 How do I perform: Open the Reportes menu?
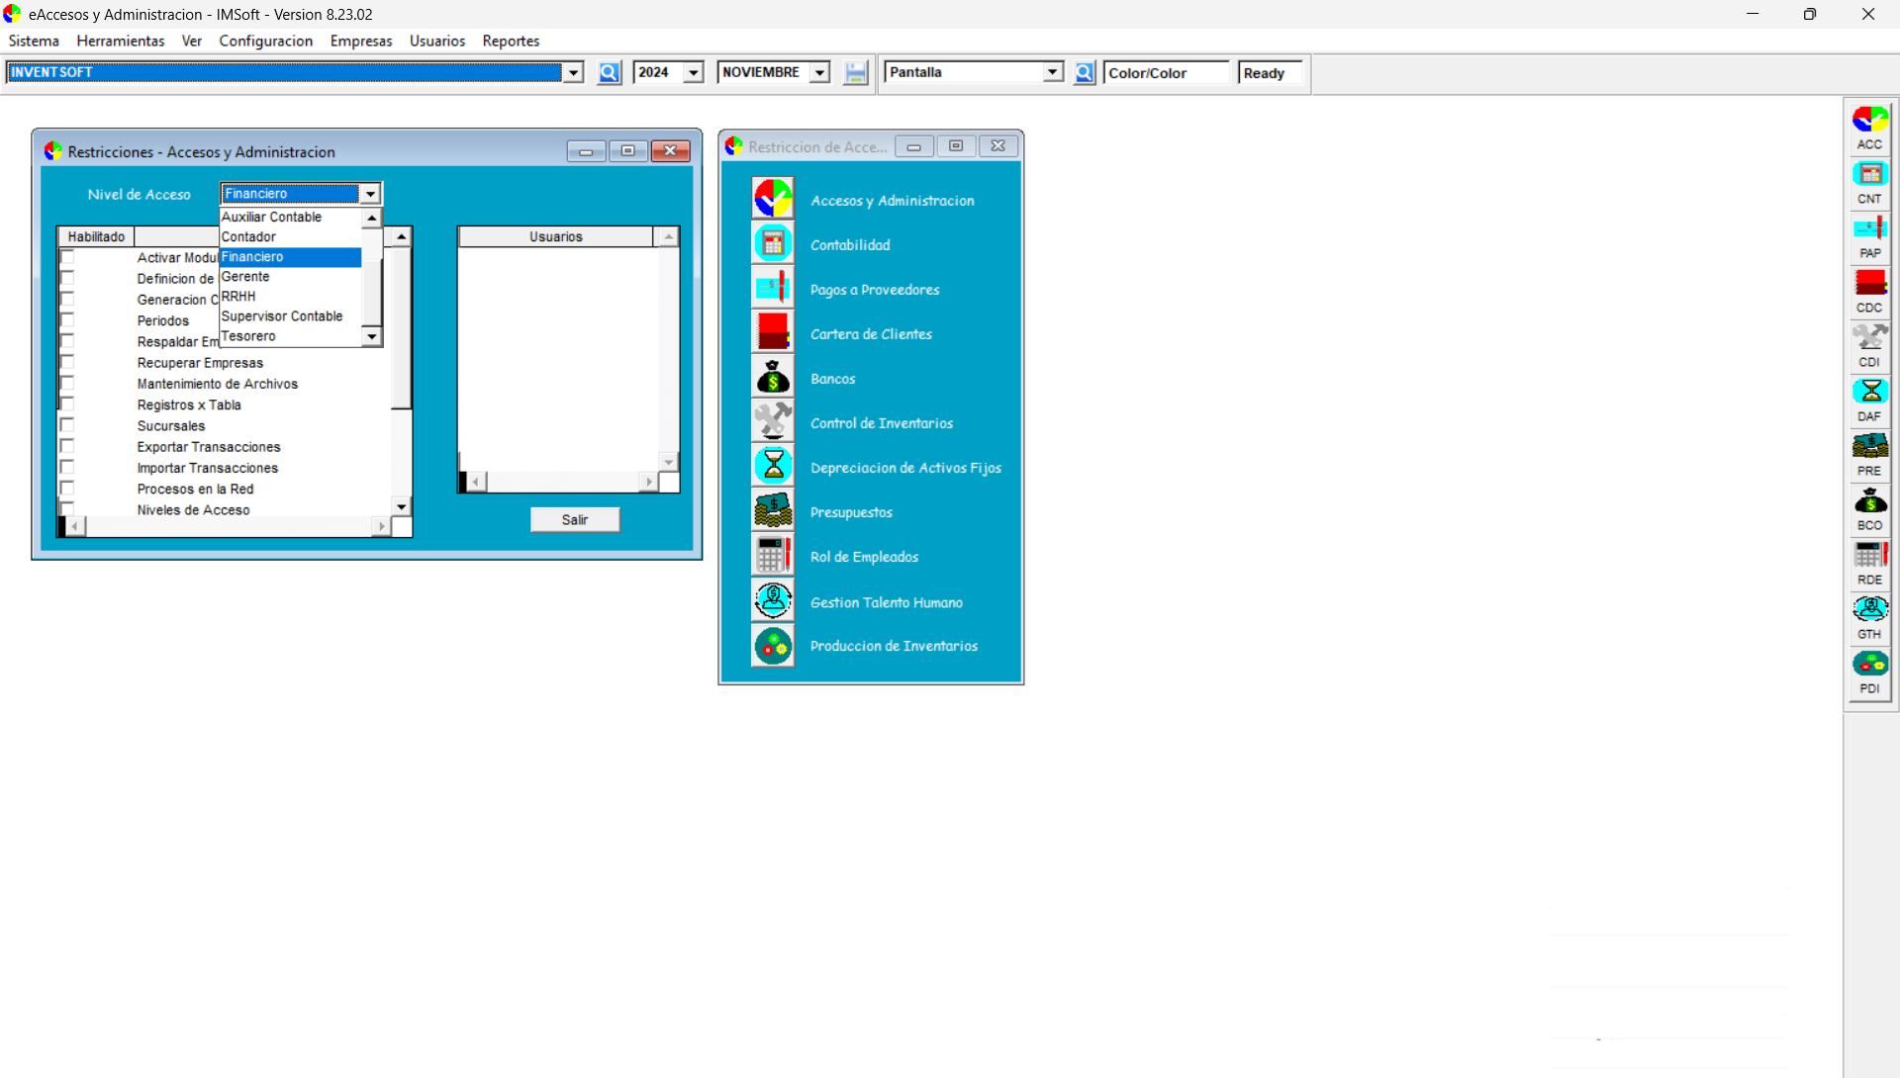(x=511, y=41)
